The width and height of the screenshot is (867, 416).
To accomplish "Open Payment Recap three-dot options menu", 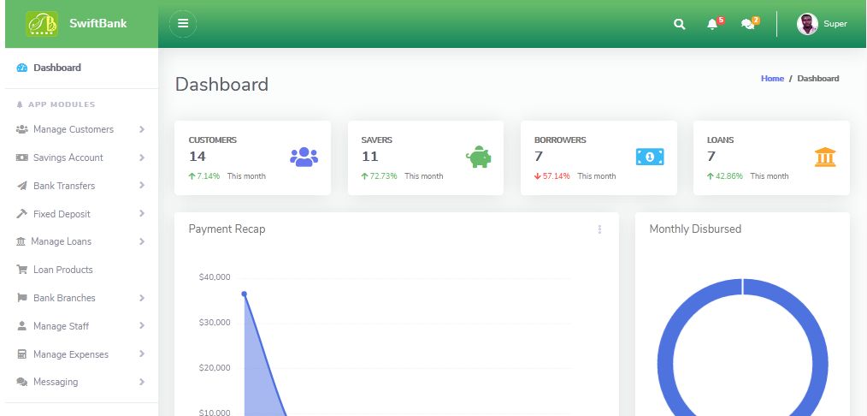I will coord(599,229).
